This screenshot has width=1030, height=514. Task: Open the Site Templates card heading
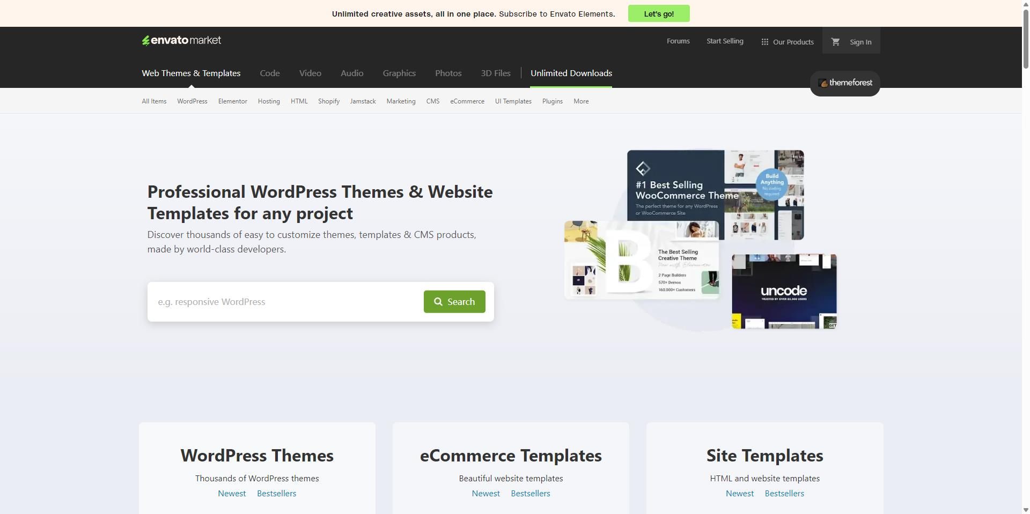point(764,456)
